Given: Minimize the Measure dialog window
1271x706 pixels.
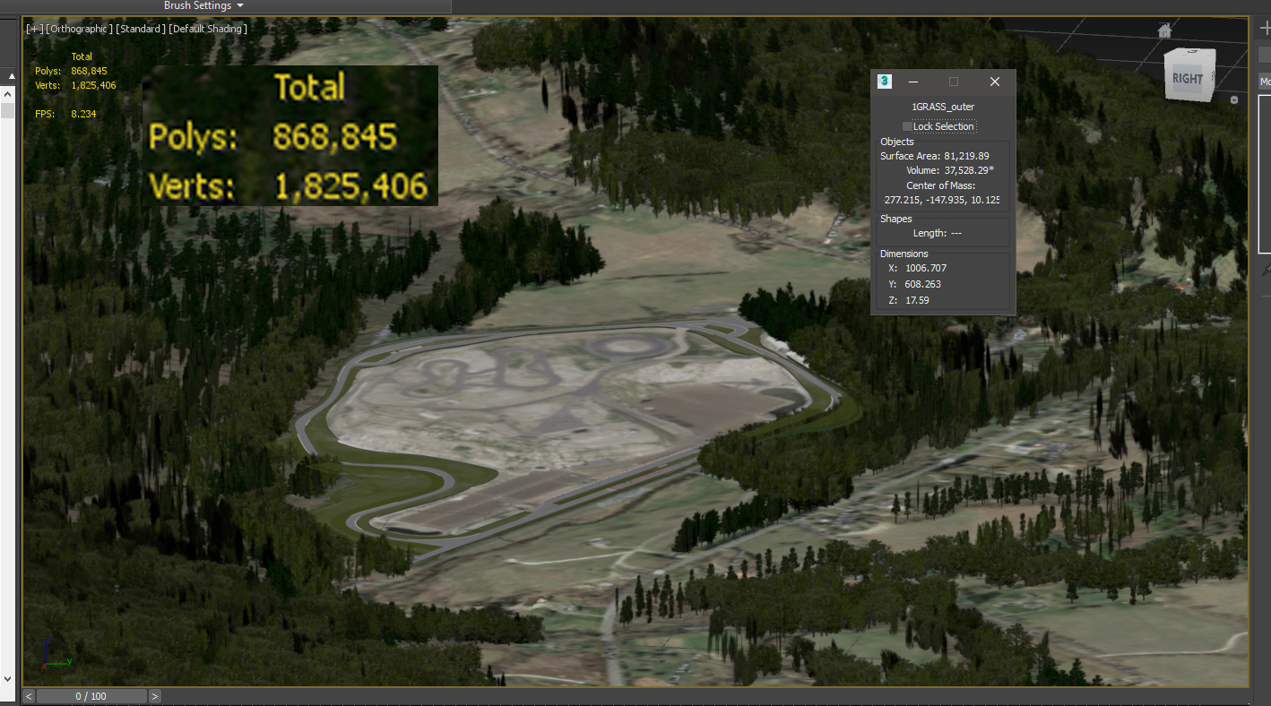Looking at the screenshot, I should click(914, 82).
